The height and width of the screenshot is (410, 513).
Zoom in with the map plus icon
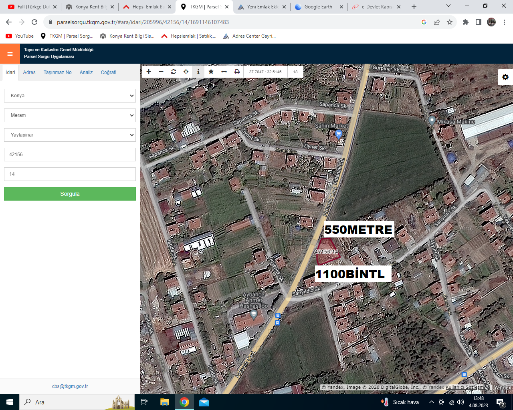(x=149, y=72)
